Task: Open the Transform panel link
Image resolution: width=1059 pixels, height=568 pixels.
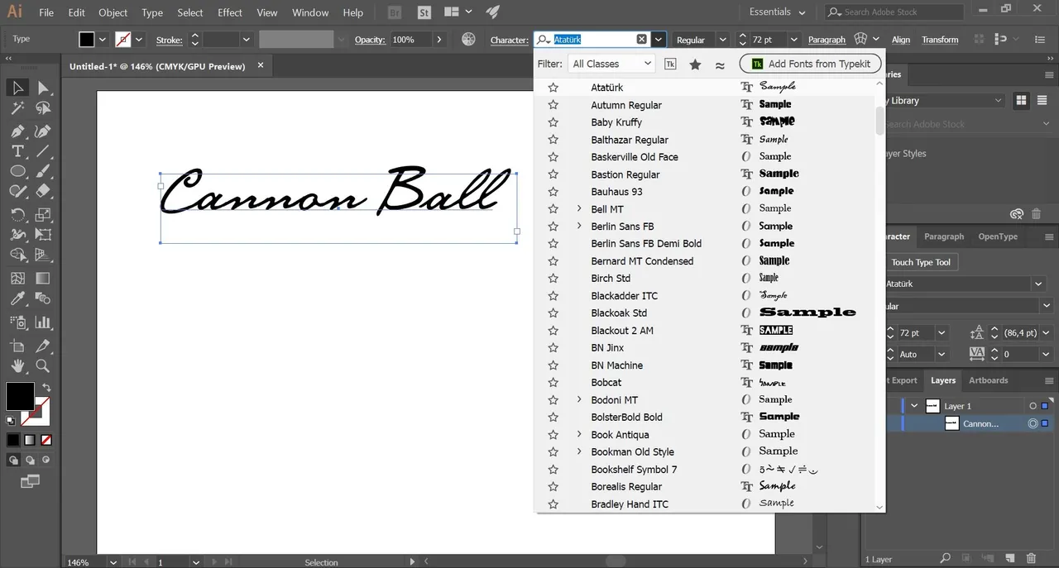Action: pos(940,40)
